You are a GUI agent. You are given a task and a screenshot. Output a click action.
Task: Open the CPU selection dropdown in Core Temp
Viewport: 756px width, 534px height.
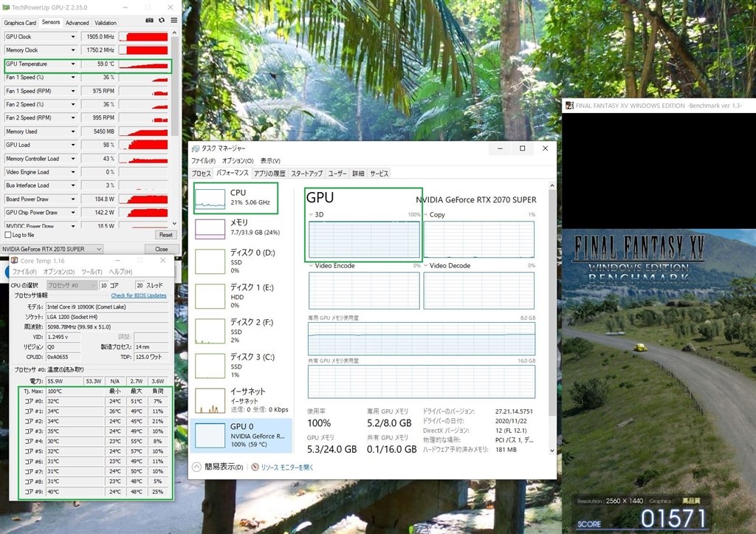click(72, 285)
